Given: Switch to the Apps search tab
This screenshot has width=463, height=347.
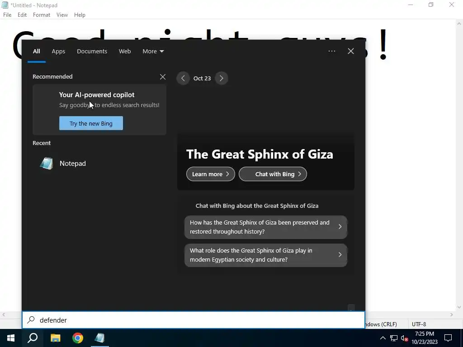Looking at the screenshot, I should pos(58,52).
